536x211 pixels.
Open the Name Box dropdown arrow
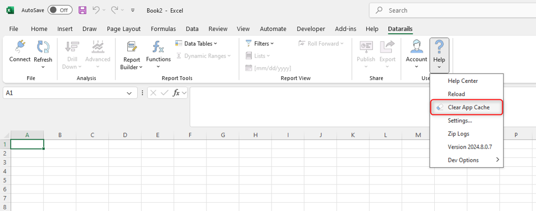click(x=129, y=93)
